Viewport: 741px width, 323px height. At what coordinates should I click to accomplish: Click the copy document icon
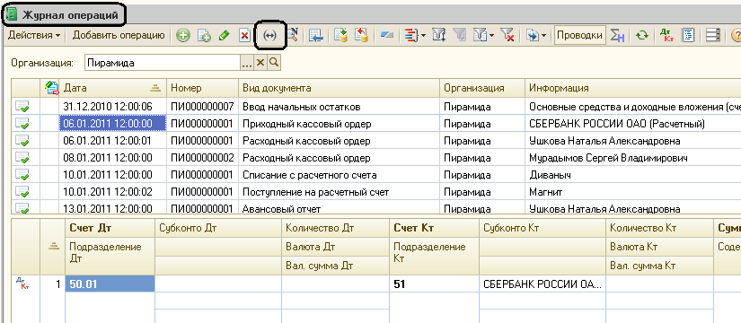[x=204, y=36]
